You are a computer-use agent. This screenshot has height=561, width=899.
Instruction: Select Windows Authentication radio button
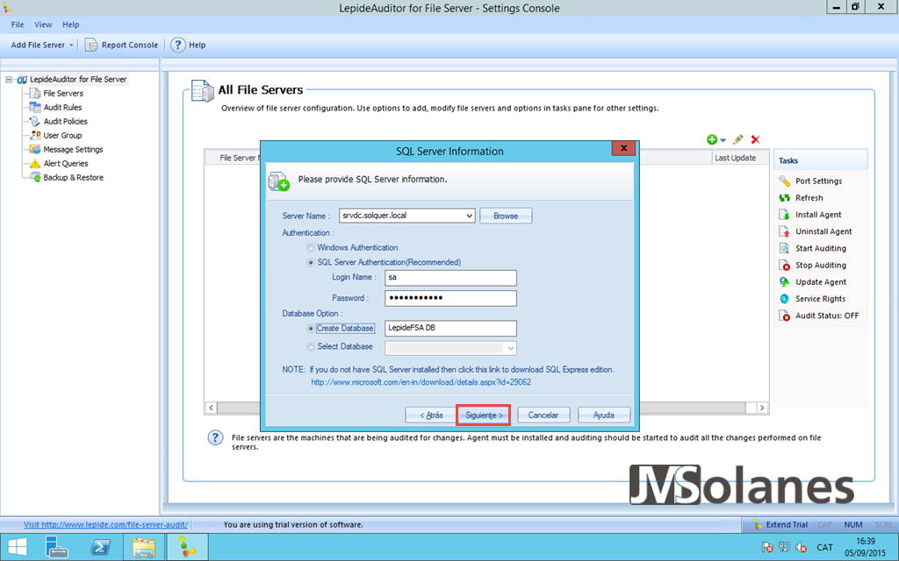click(310, 248)
